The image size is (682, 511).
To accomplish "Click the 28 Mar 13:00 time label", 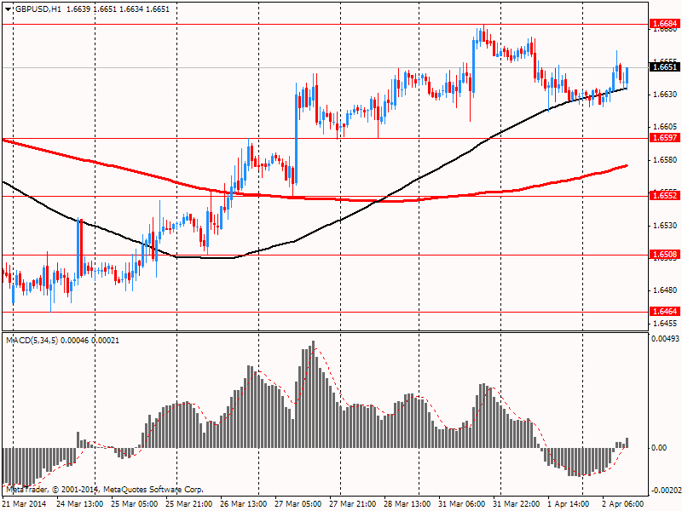I will pos(407,504).
